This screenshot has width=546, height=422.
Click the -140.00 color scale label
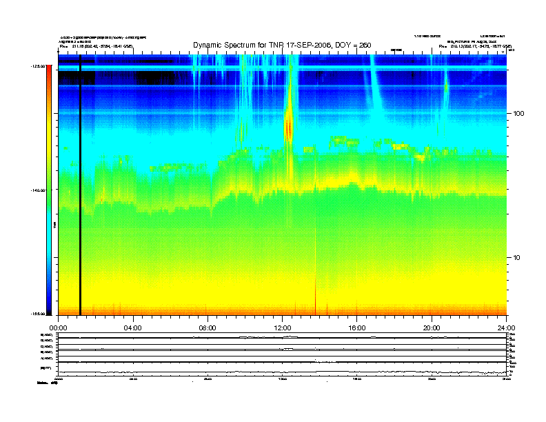coord(38,190)
